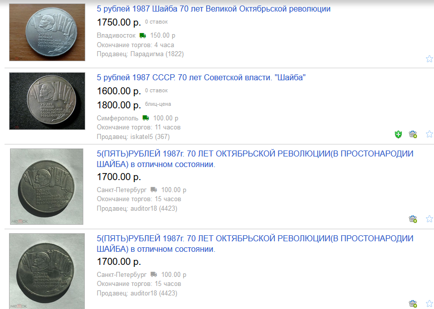Add first auditor18 coin to basket
This screenshot has height=309, width=434.
[413, 219]
